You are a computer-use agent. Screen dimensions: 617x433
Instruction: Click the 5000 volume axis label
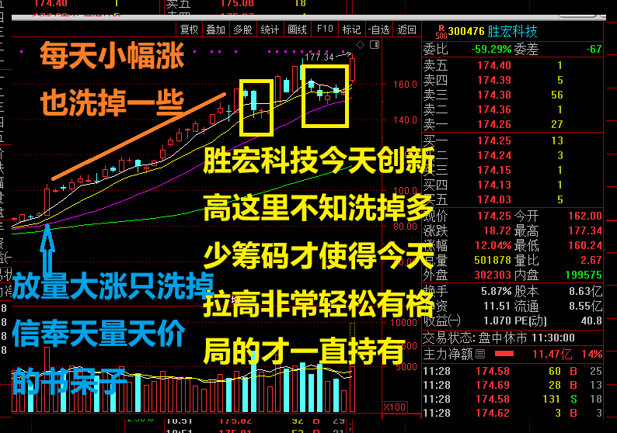[x=406, y=366]
